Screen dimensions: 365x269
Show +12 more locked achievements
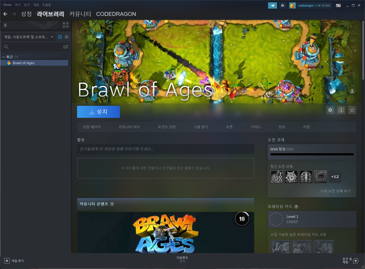coord(335,177)
